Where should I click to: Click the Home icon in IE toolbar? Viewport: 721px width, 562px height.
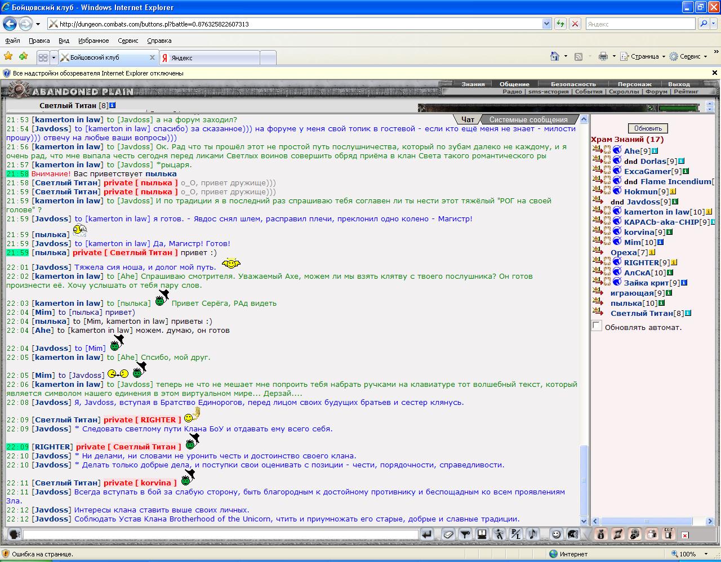tap(555, 56)
